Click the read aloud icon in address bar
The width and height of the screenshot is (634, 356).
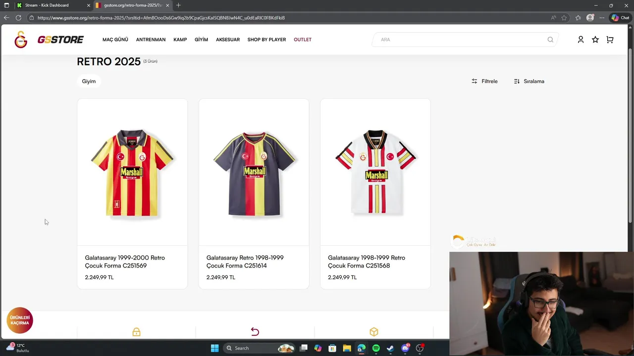[553, 18]
